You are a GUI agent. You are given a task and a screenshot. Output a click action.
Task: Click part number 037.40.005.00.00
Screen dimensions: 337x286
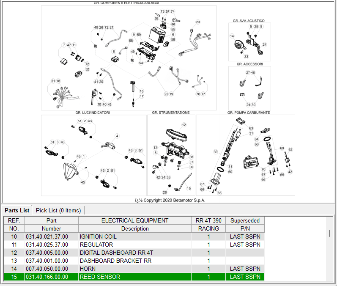(x=47, y=253)
